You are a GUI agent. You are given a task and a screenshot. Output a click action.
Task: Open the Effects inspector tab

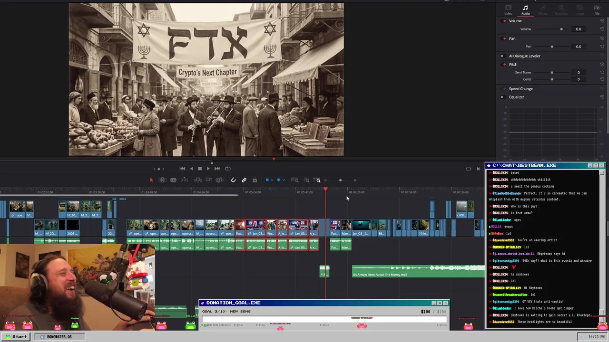click(543, 10)
